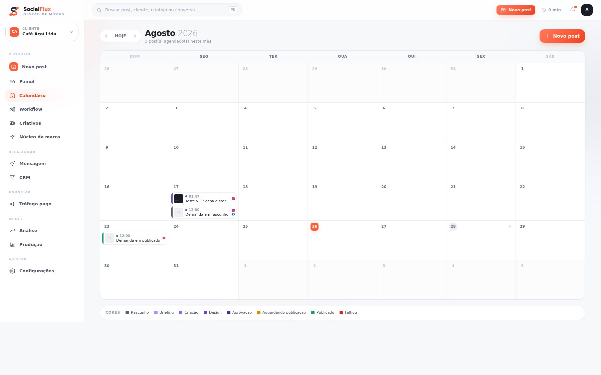The height and width of the screenshot is (375, 601).
Task: Click the QUA weekday header
Action: pos(343,57)
